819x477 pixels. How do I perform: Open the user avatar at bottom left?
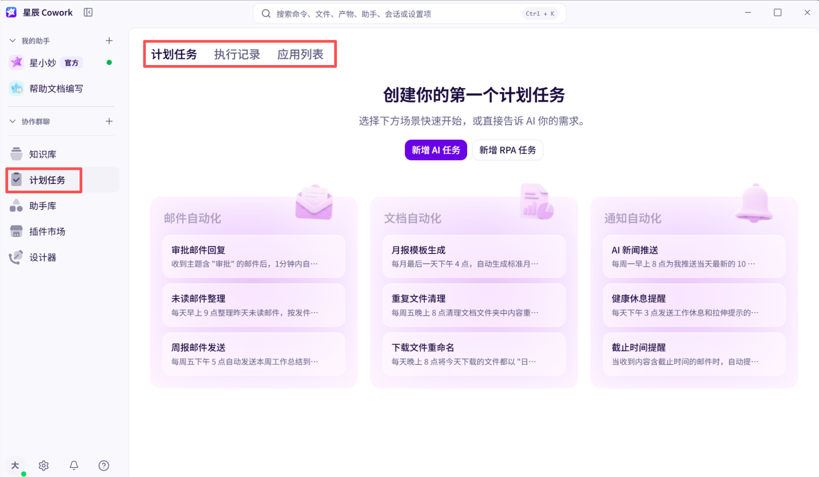click(15, 465)
